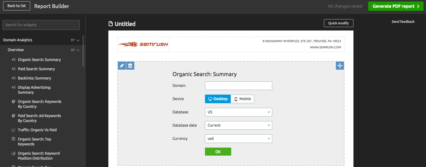This screenshot has height=167, width=426.
Task: Click the table icon beside Organic Search: Top Keywords
Action: pyautogui.click(x=14, y=139)
